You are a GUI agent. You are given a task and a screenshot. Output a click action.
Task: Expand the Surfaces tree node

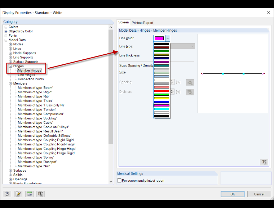coord(10,171)
